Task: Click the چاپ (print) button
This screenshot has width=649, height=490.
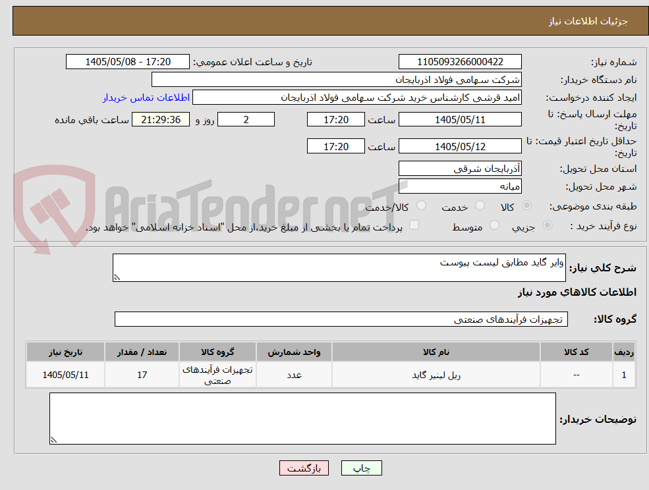Action: pos(361,468)
